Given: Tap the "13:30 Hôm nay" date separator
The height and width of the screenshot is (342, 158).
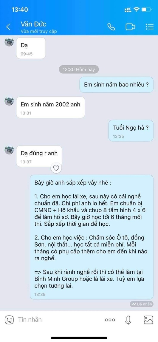Looking at the screenshot, I should point(79,69).
